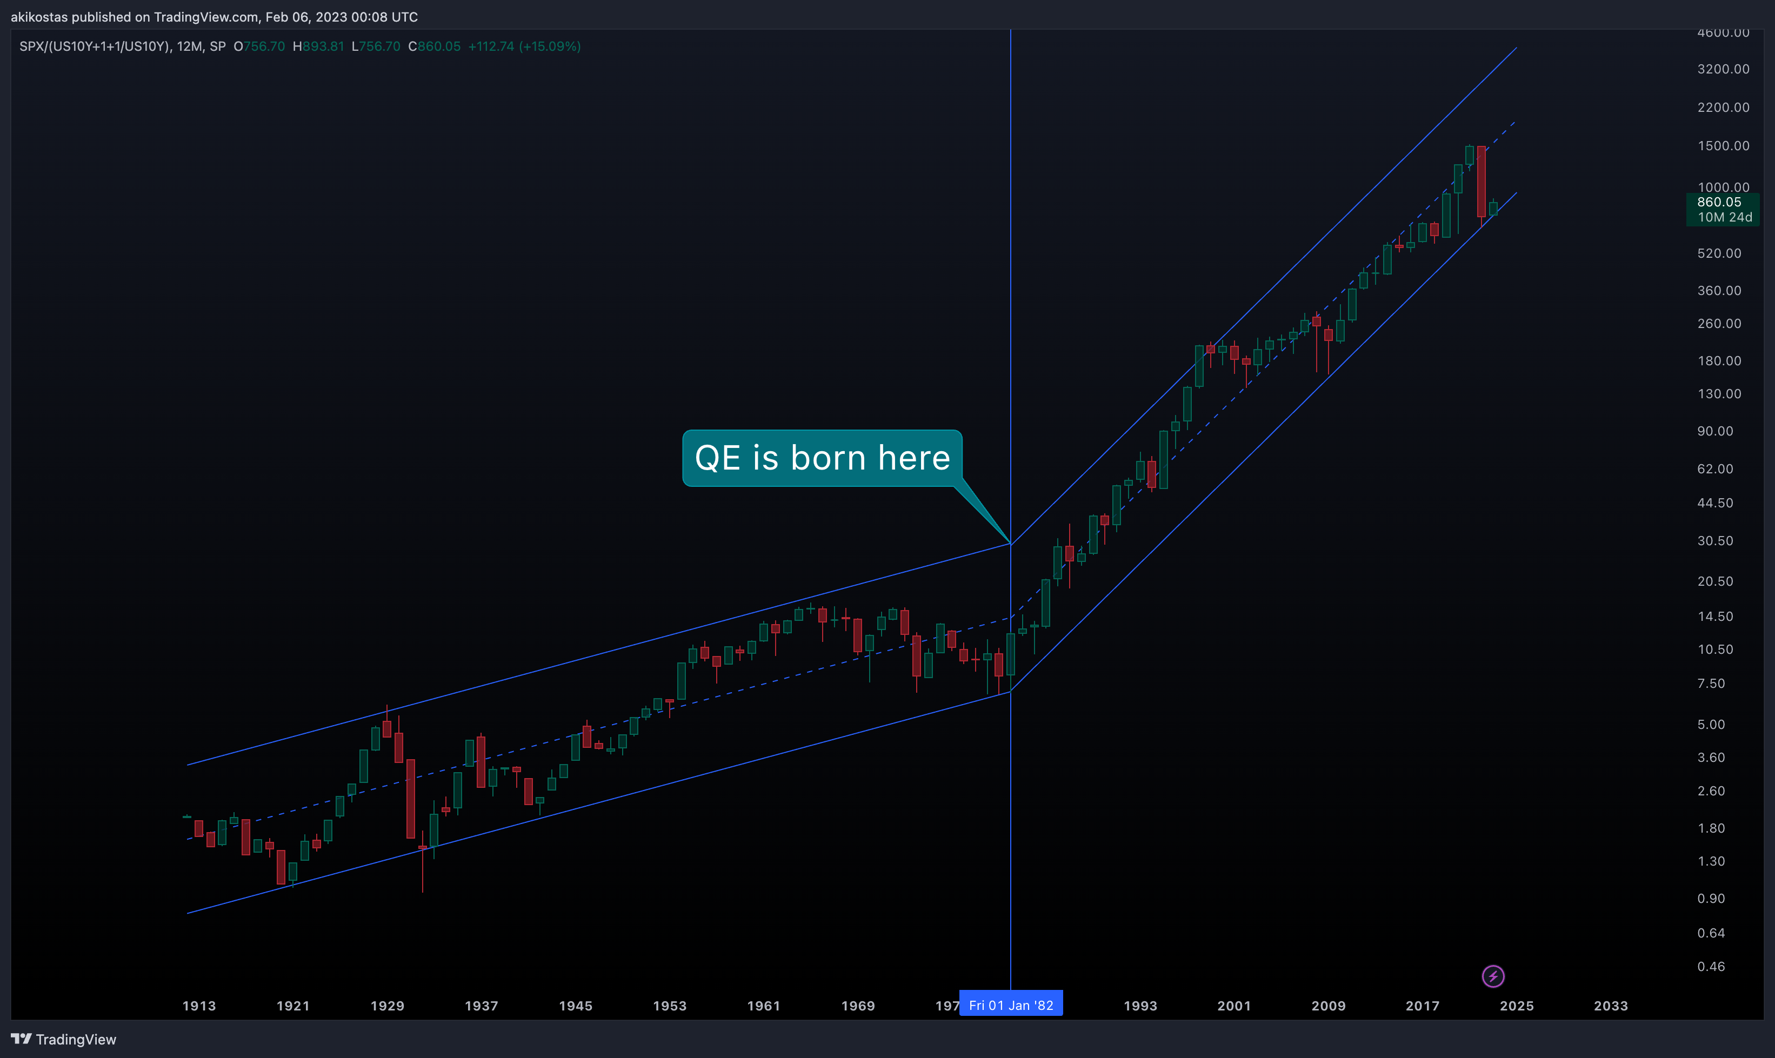Click the 520.00 price axis label

pos(1719,254)
